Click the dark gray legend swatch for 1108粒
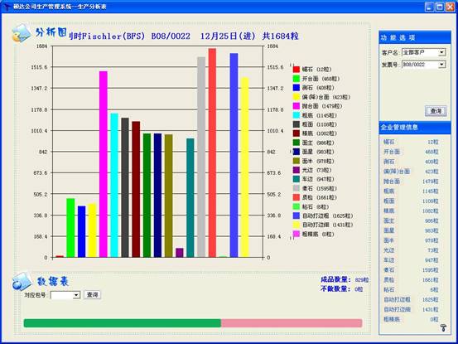This screenshot has height=344, width=458. coord(296,124)
